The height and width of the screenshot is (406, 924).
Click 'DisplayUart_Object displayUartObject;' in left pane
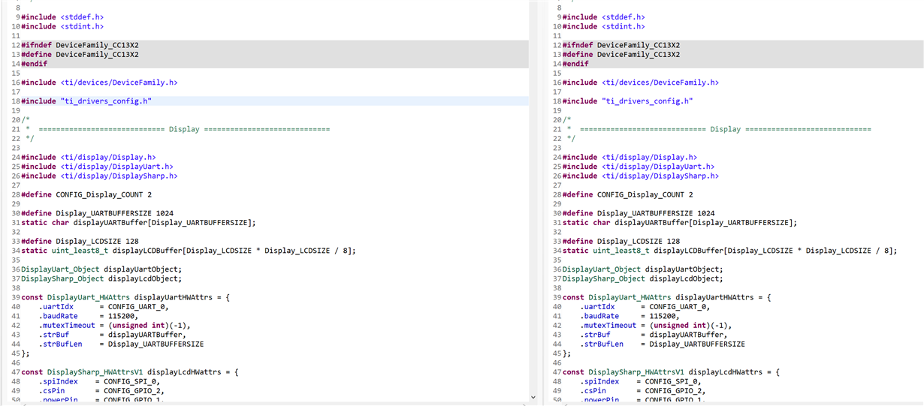tap(101, 269)
